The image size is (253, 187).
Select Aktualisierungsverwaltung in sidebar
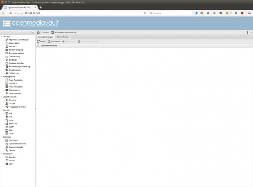pos(18,67)
